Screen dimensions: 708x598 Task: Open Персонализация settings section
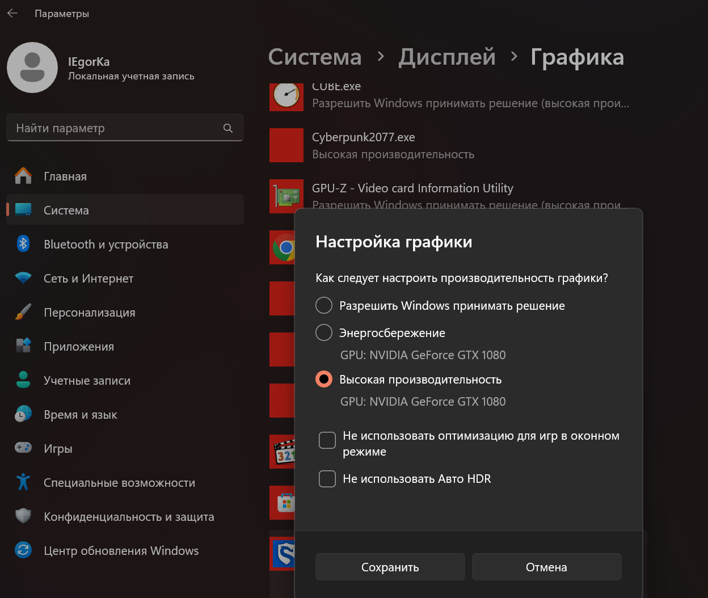125,312
